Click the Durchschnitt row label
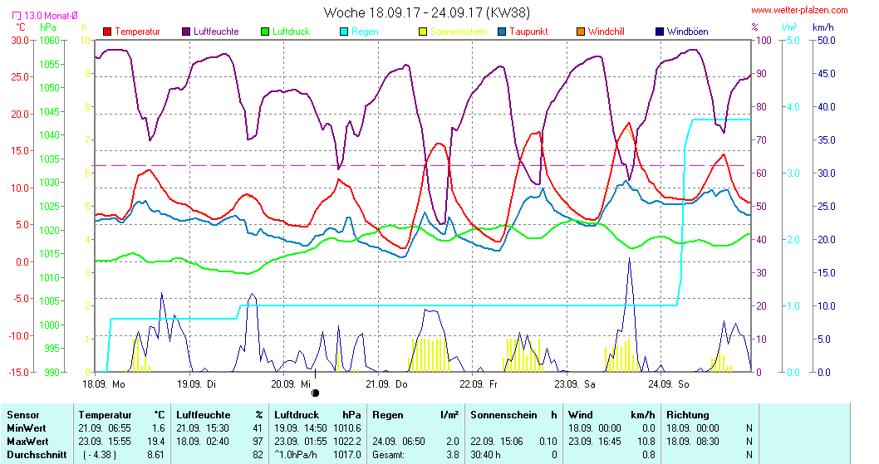 pyautogui.click(x=37, y=455)
